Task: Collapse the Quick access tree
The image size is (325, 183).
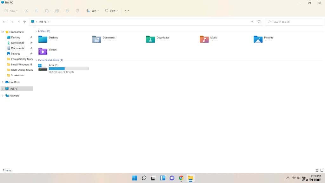Action: point(3,32)
